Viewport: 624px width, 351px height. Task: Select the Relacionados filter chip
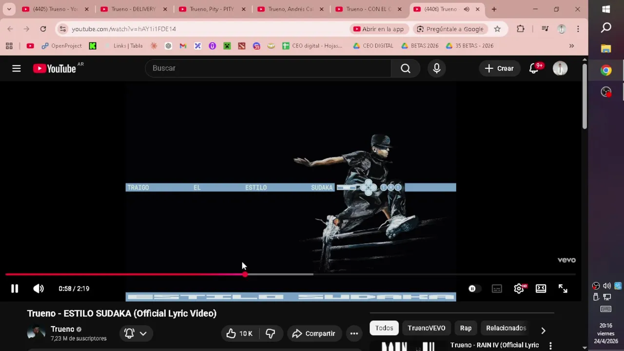pos(506,328)
